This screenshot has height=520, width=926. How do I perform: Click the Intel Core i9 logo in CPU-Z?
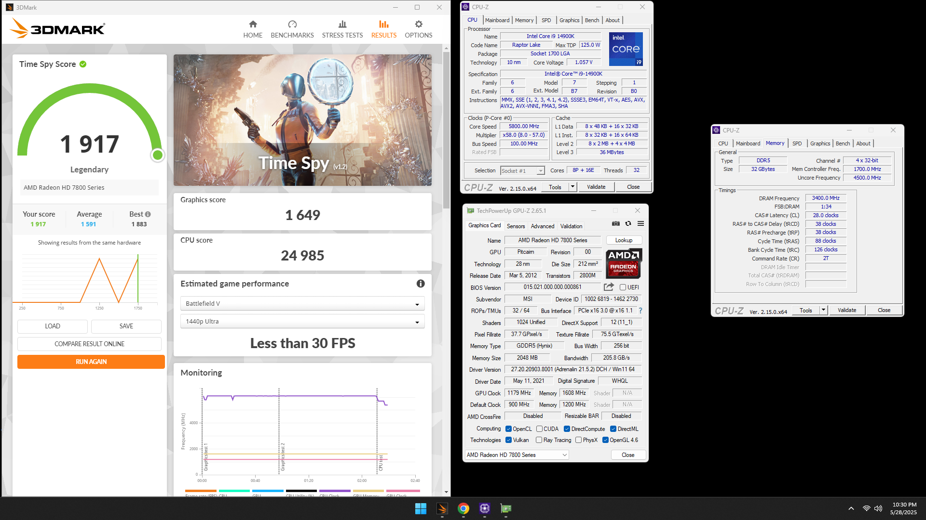click(626, 49)
